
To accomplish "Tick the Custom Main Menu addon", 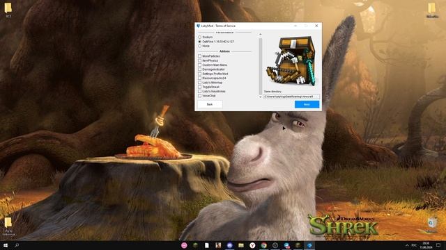I will [x=200, y=65].
